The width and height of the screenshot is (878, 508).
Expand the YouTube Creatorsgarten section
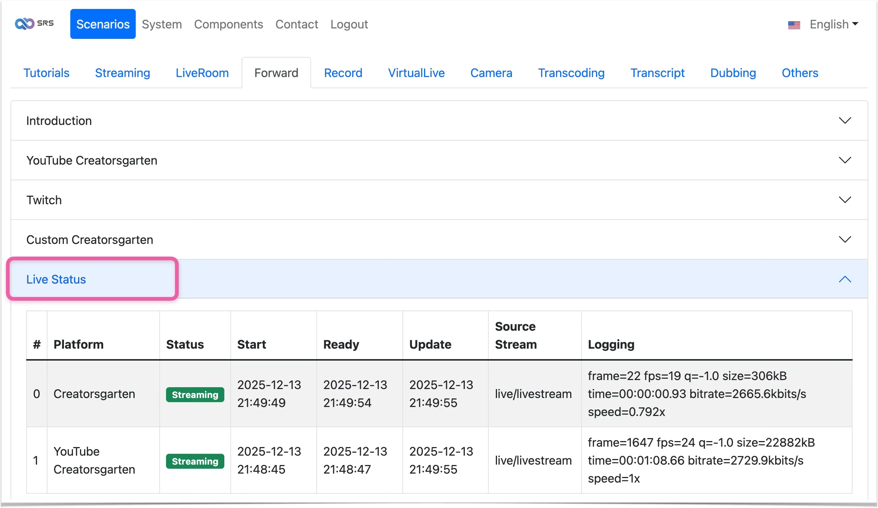pos(92,160)
